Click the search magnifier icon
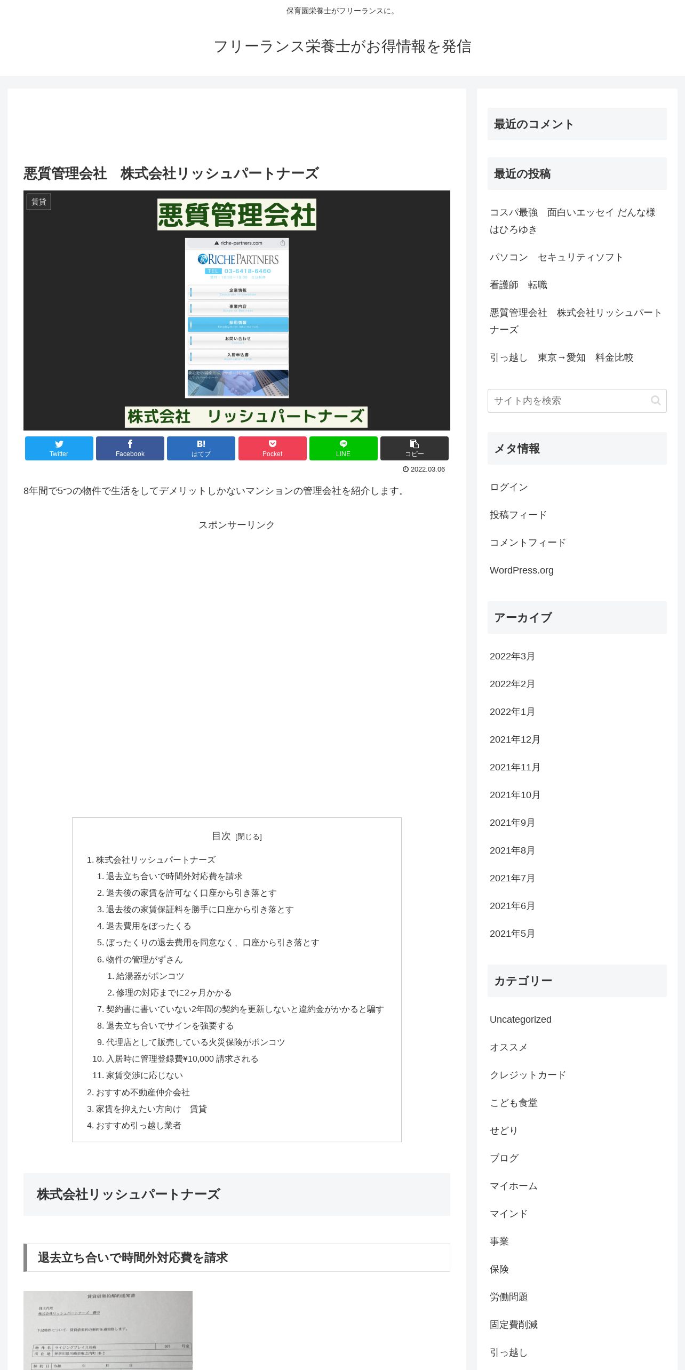Viewport: 685px width, 1370px height. [656, 401]
